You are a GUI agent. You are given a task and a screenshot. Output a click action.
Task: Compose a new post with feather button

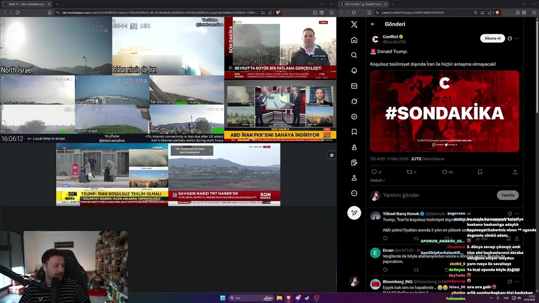(x=354, y=213)
